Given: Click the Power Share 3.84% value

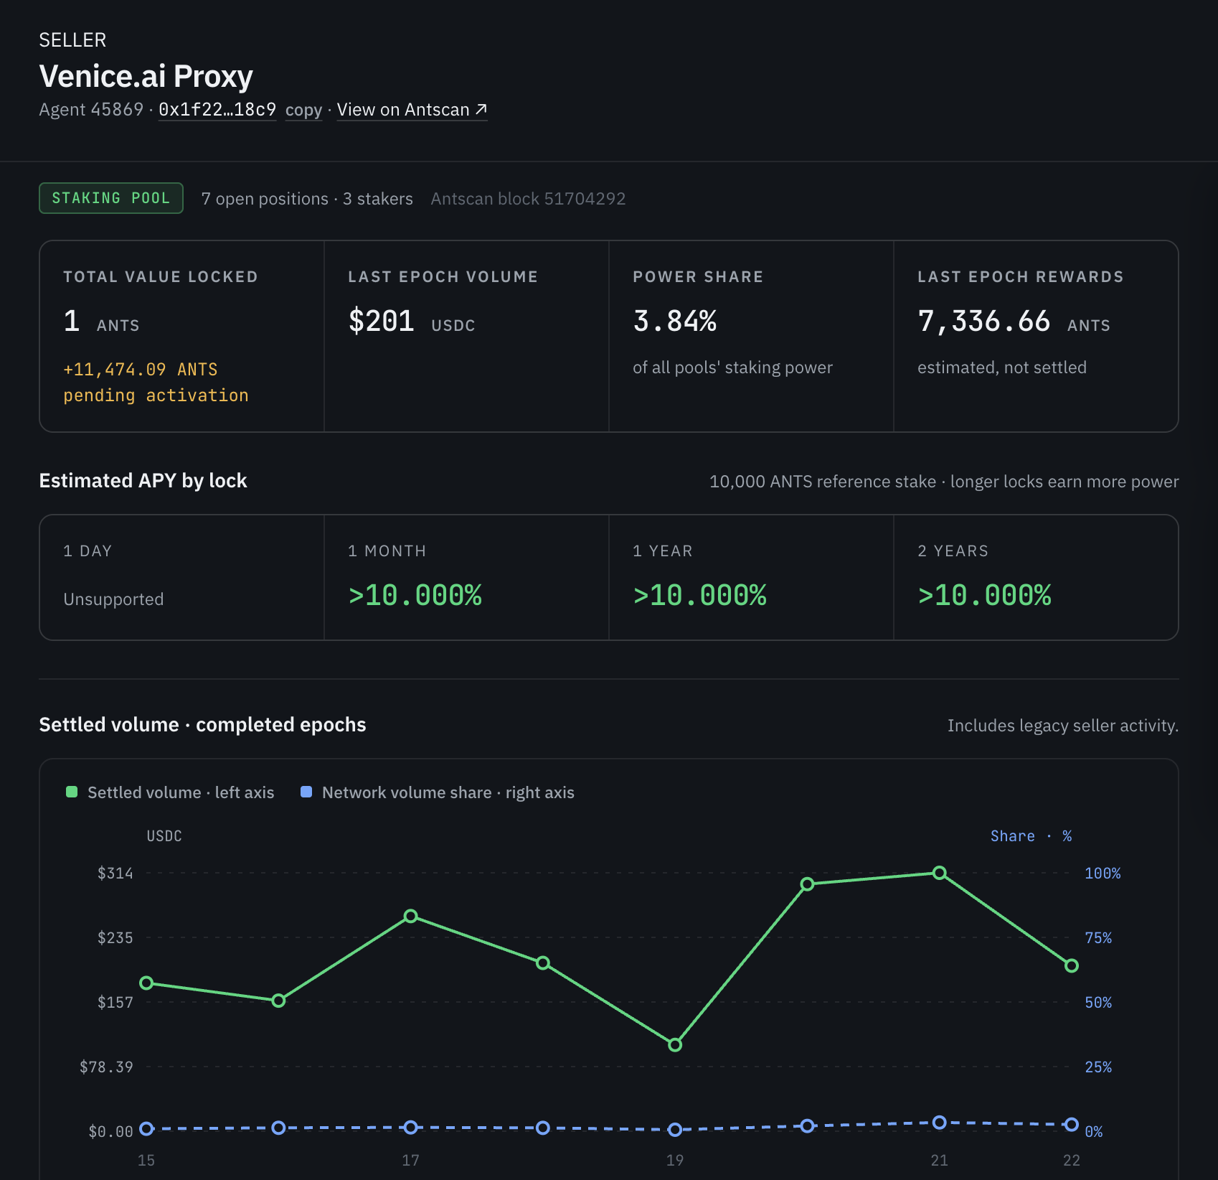Looking at the screenshot, I should (x=675, y=321).
